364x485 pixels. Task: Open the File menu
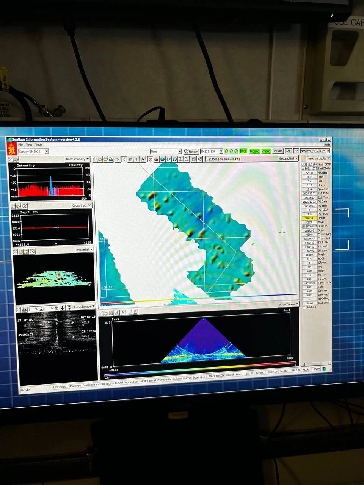pyautogui.click(x=20, y=145)
